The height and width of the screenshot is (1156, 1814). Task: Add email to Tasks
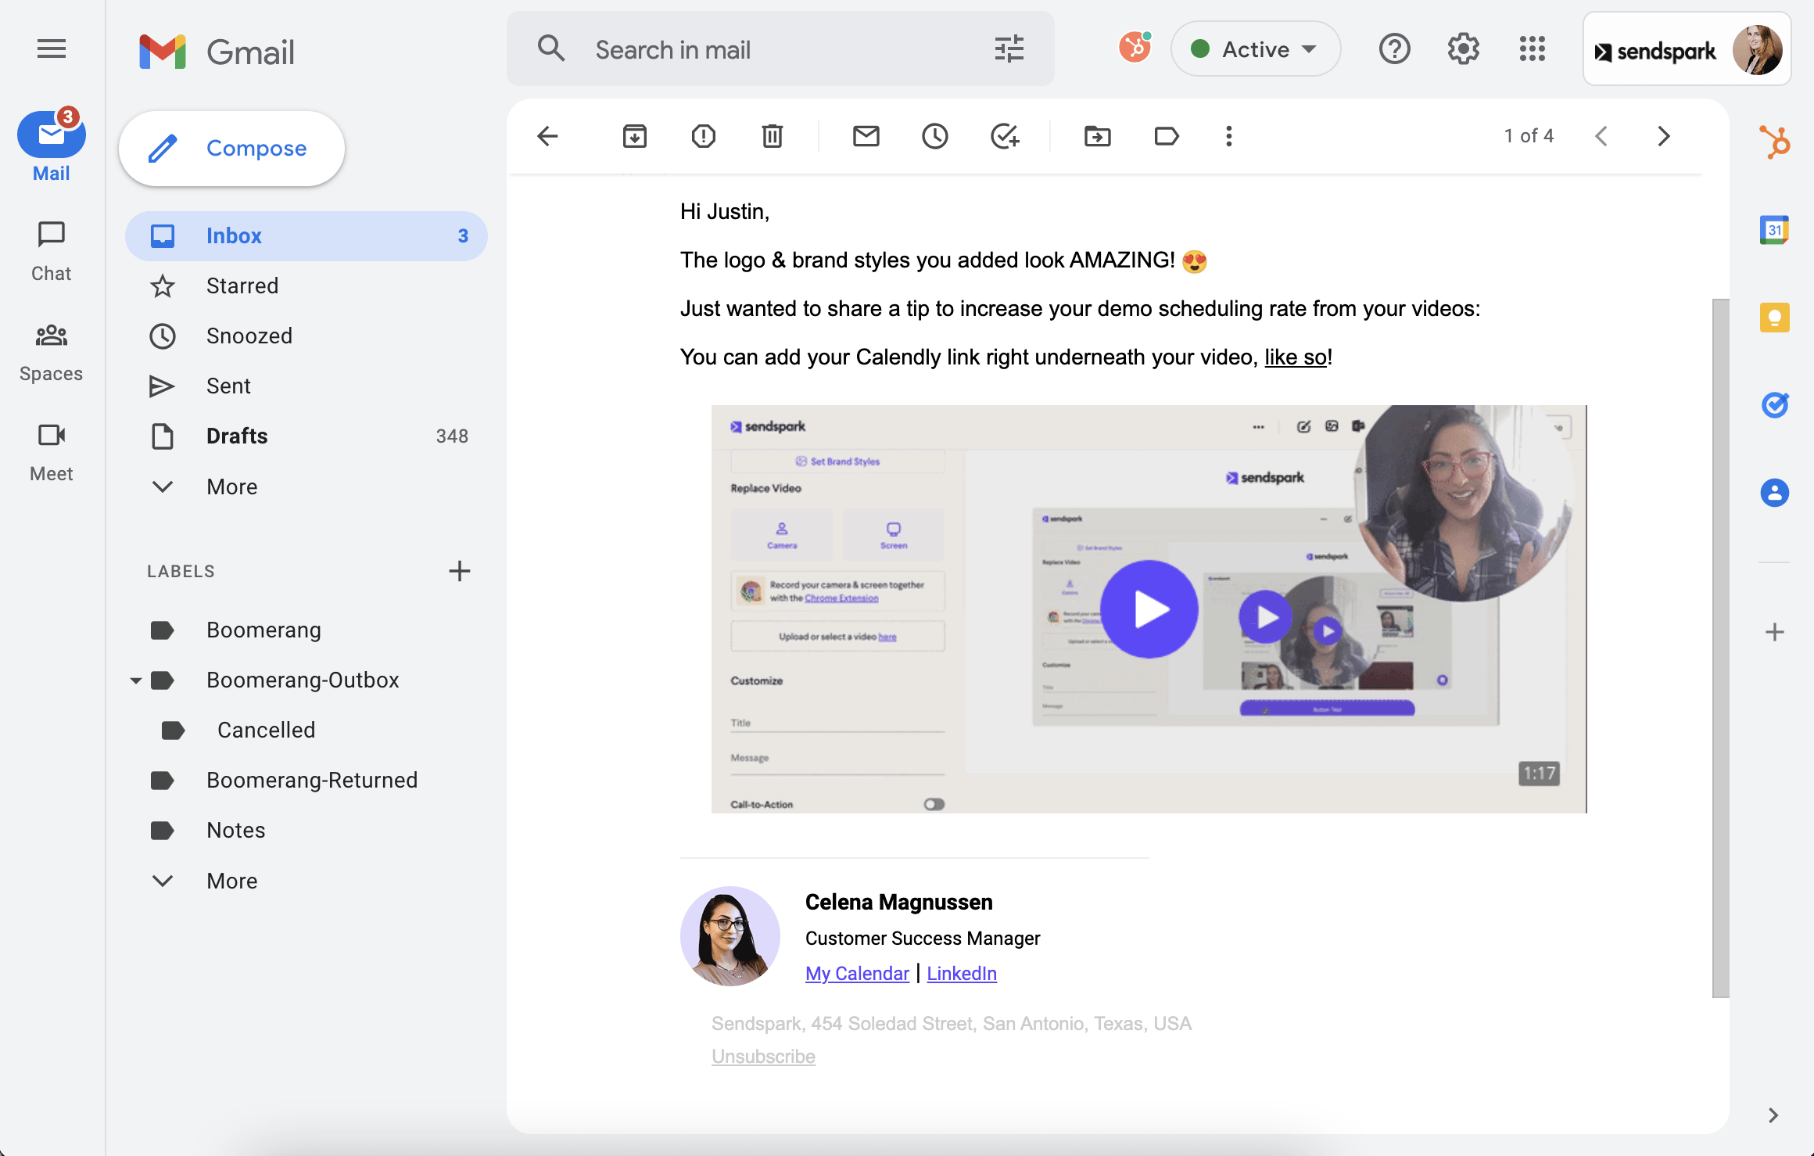(1005, 136)
